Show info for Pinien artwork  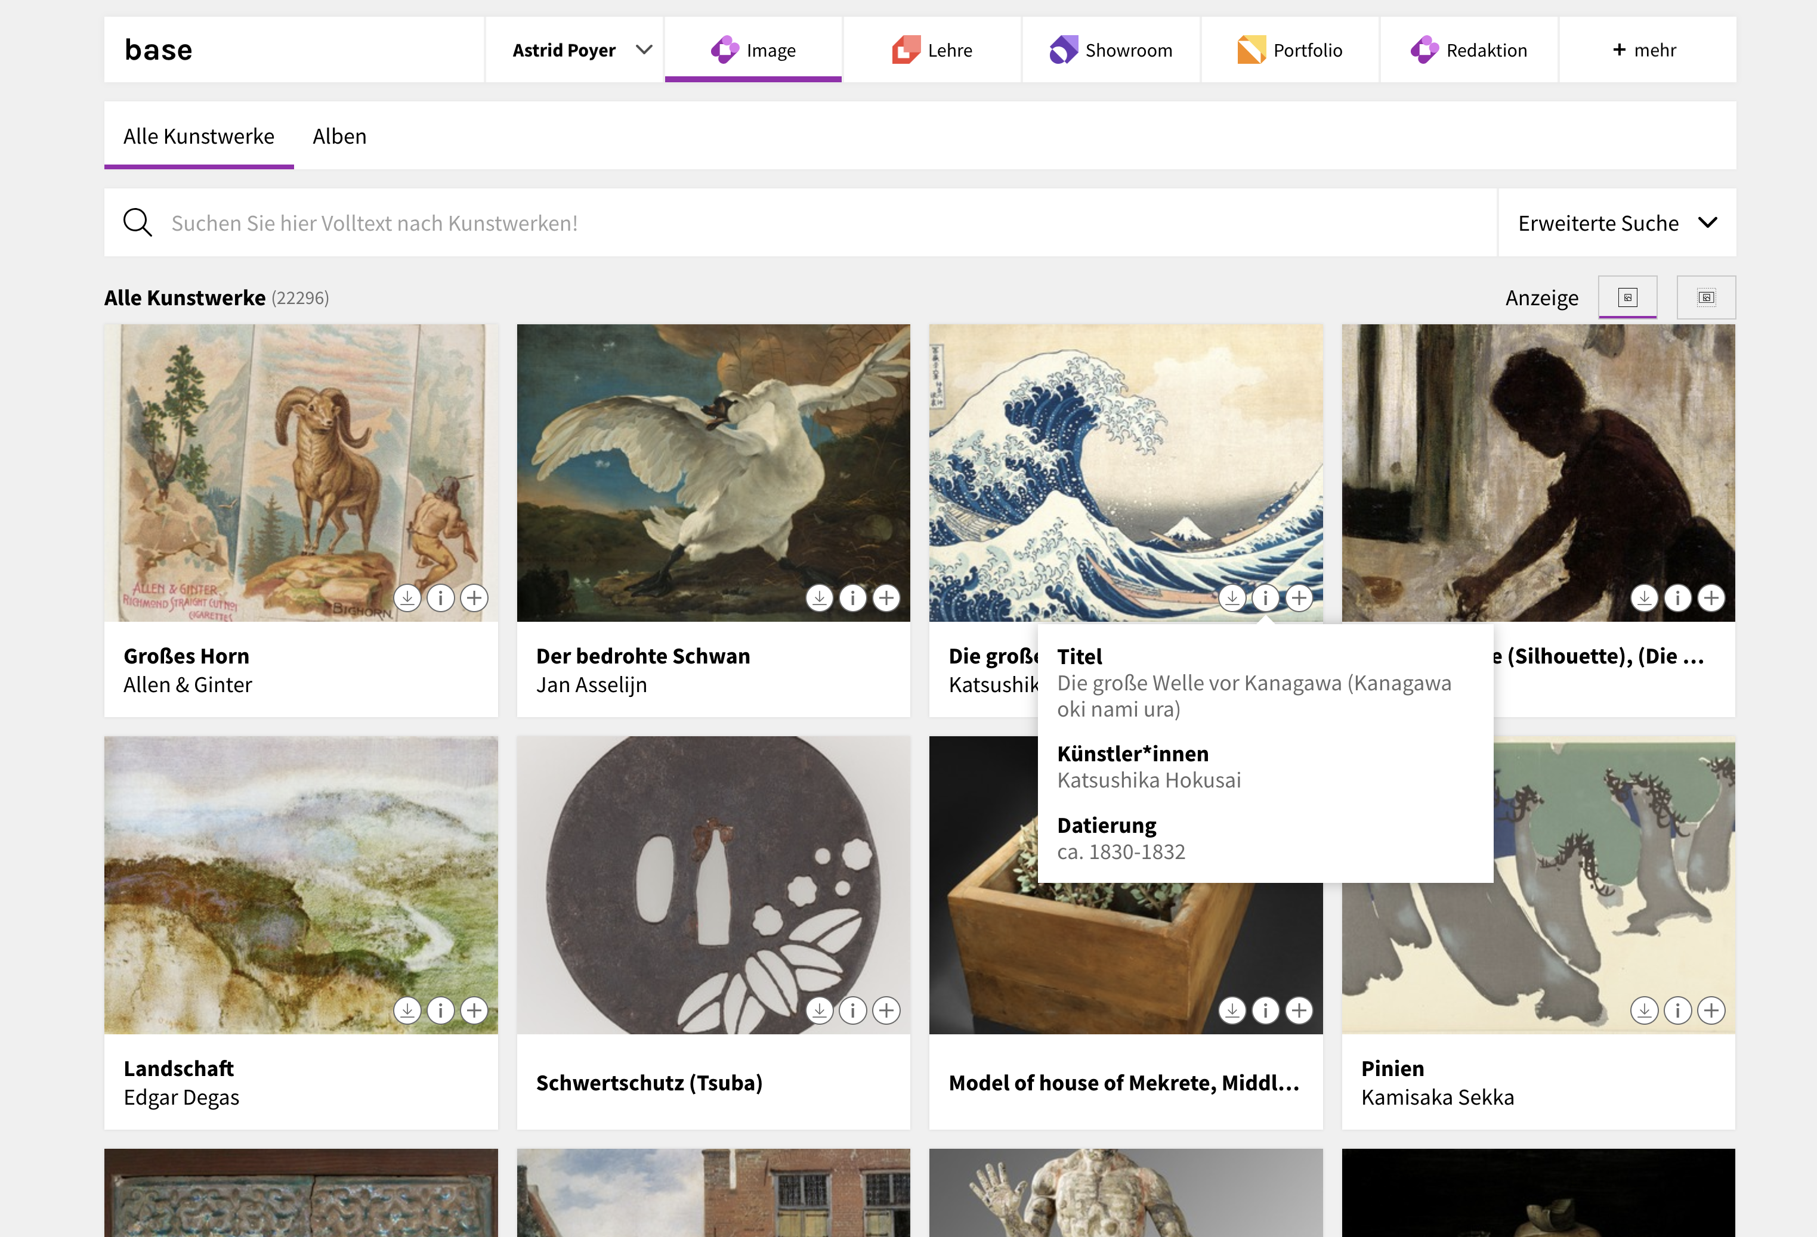point(1678,1010)
